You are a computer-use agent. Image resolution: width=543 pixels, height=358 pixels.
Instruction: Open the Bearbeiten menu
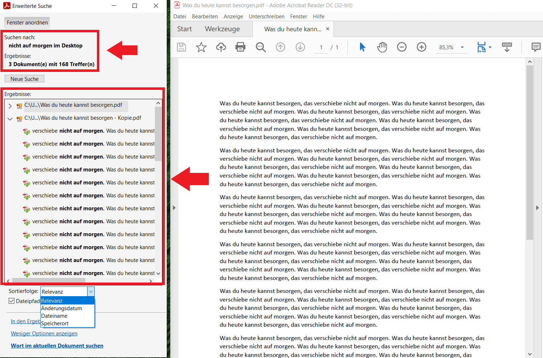pos(205,17)
